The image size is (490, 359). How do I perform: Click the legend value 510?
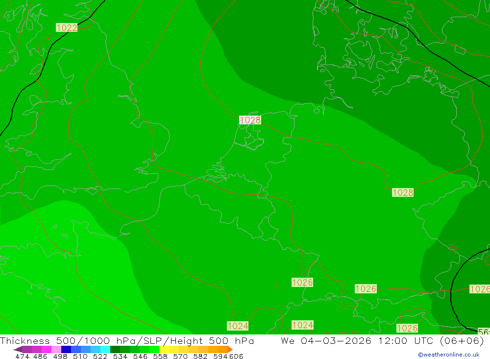(x=80, y=356)
